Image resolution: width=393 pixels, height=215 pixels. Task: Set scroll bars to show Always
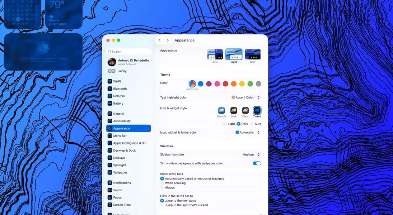click(x=162, y=187)
